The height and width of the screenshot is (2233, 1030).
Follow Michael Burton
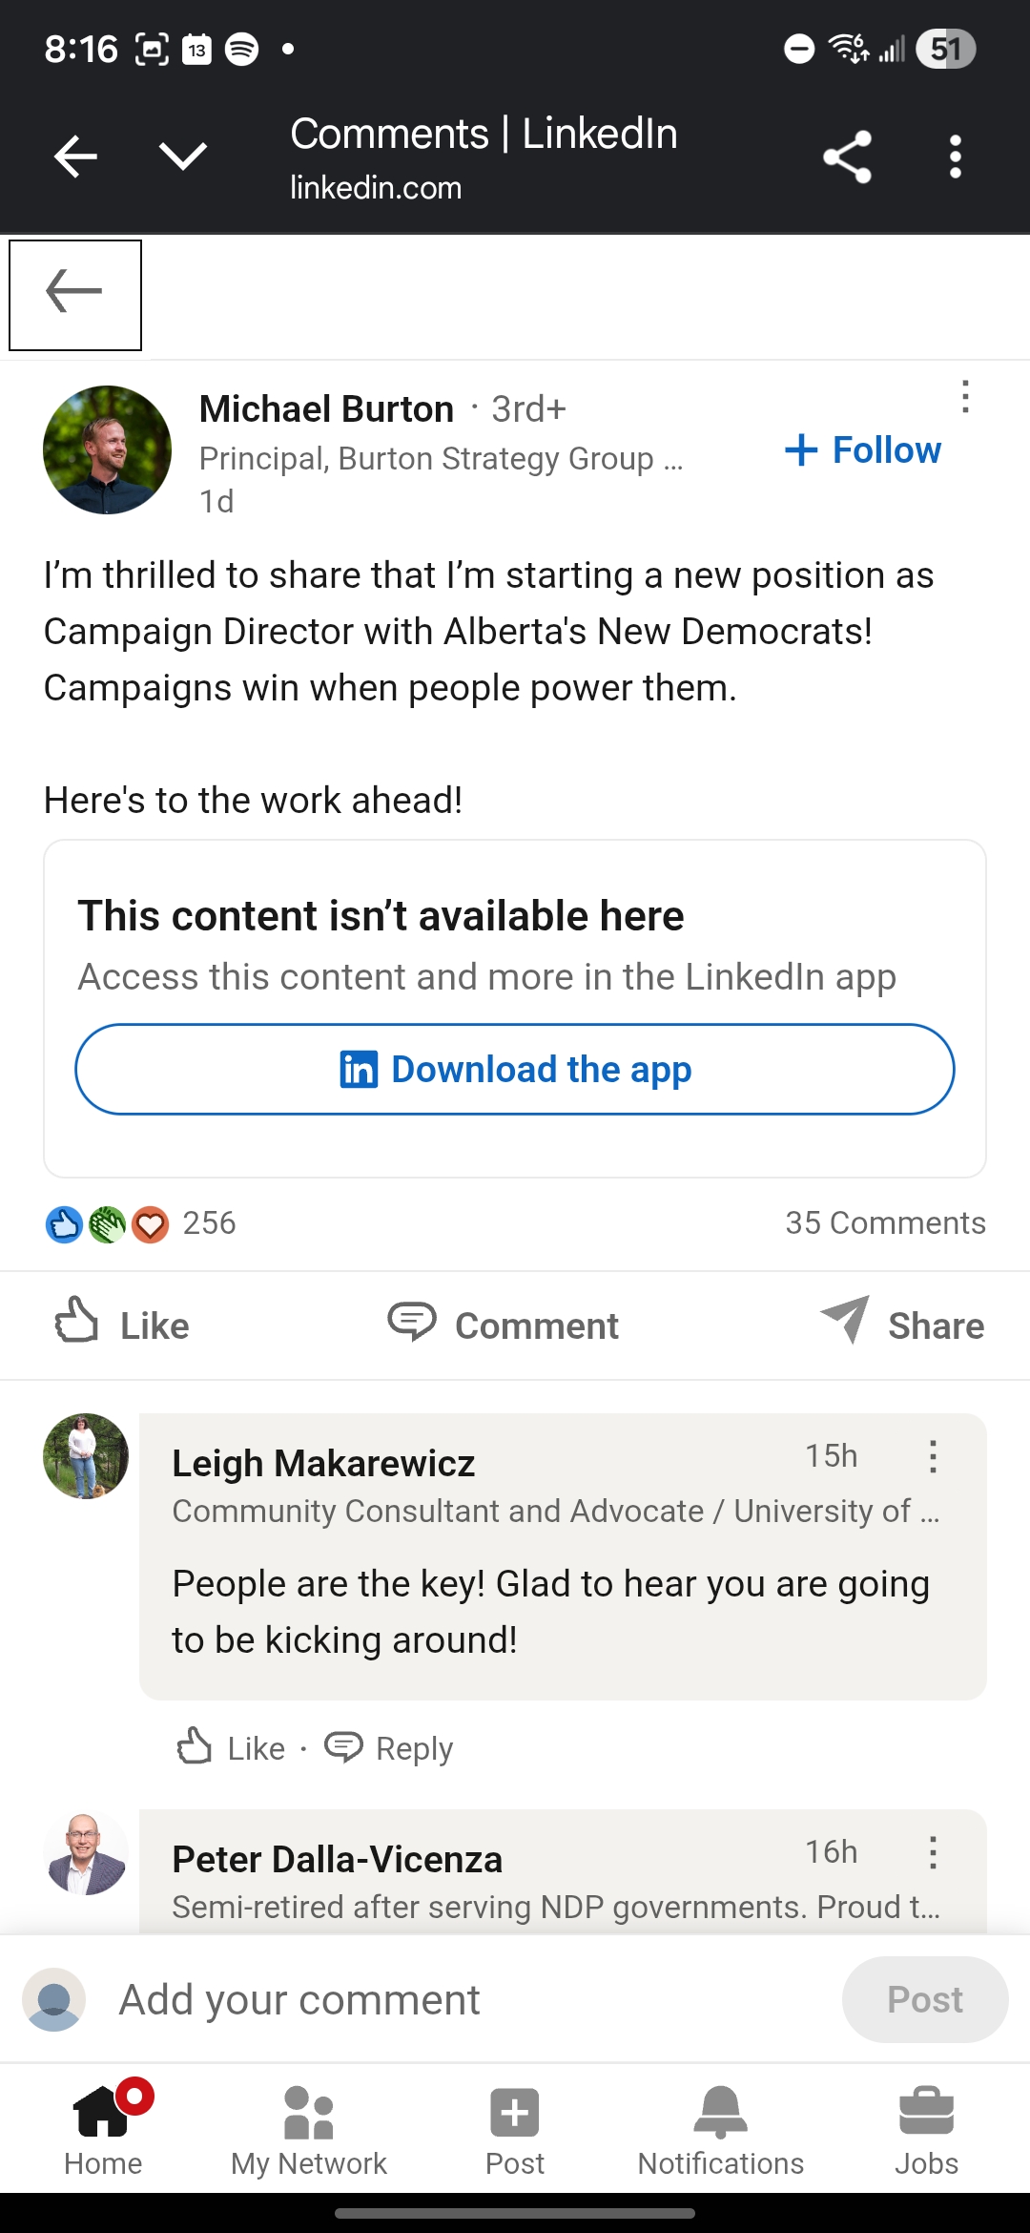863,450
